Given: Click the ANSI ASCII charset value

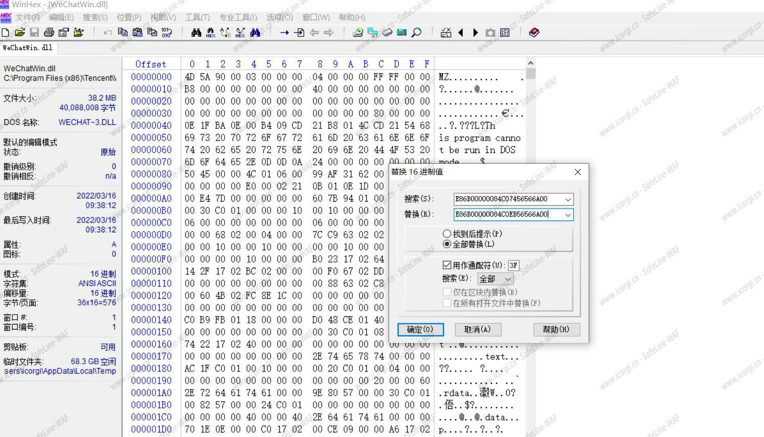Looking at the screenshot, I should click(x=97, y=283).
